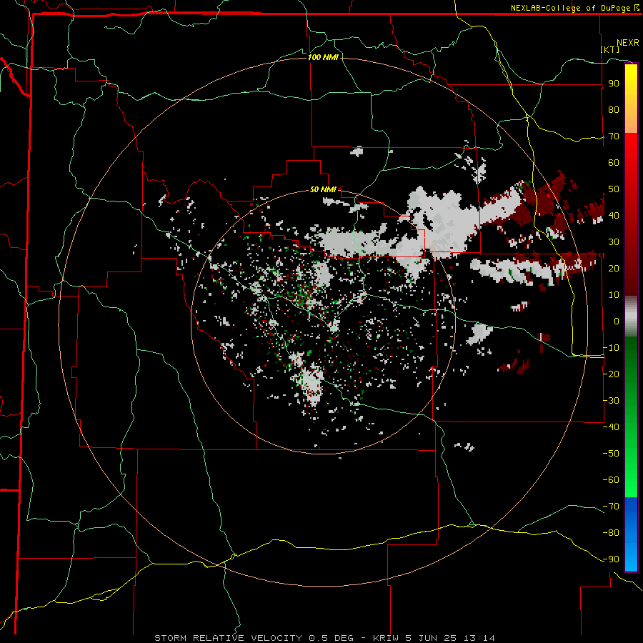Image resolution: width=643 pixels, height=643 pixels.
Task: Click the [KT] units label
Action: (x=610, y=49)
